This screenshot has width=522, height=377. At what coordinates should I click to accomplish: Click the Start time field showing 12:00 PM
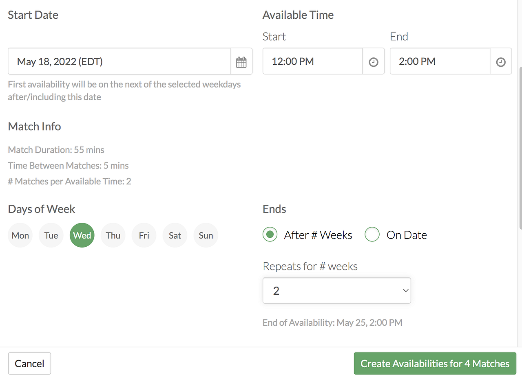click(312, 62)
